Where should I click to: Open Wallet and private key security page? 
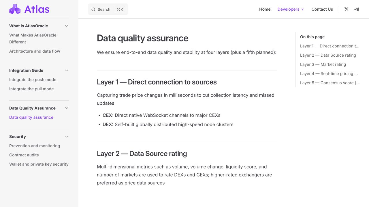[x=39, y=164]
